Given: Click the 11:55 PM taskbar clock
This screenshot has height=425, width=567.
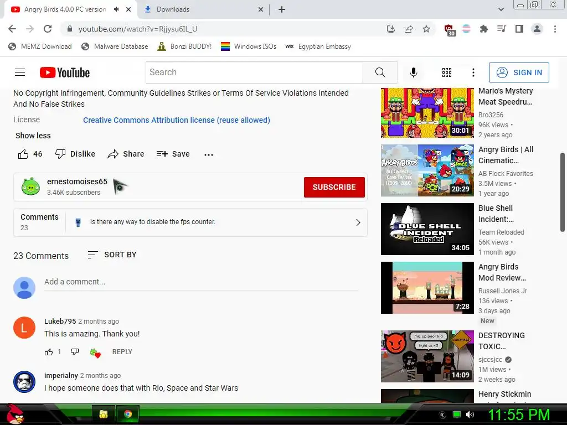Looking at the screenshot, I should [518, 414].
